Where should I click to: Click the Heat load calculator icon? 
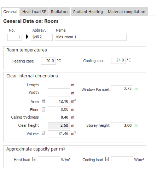coord(34,159)
